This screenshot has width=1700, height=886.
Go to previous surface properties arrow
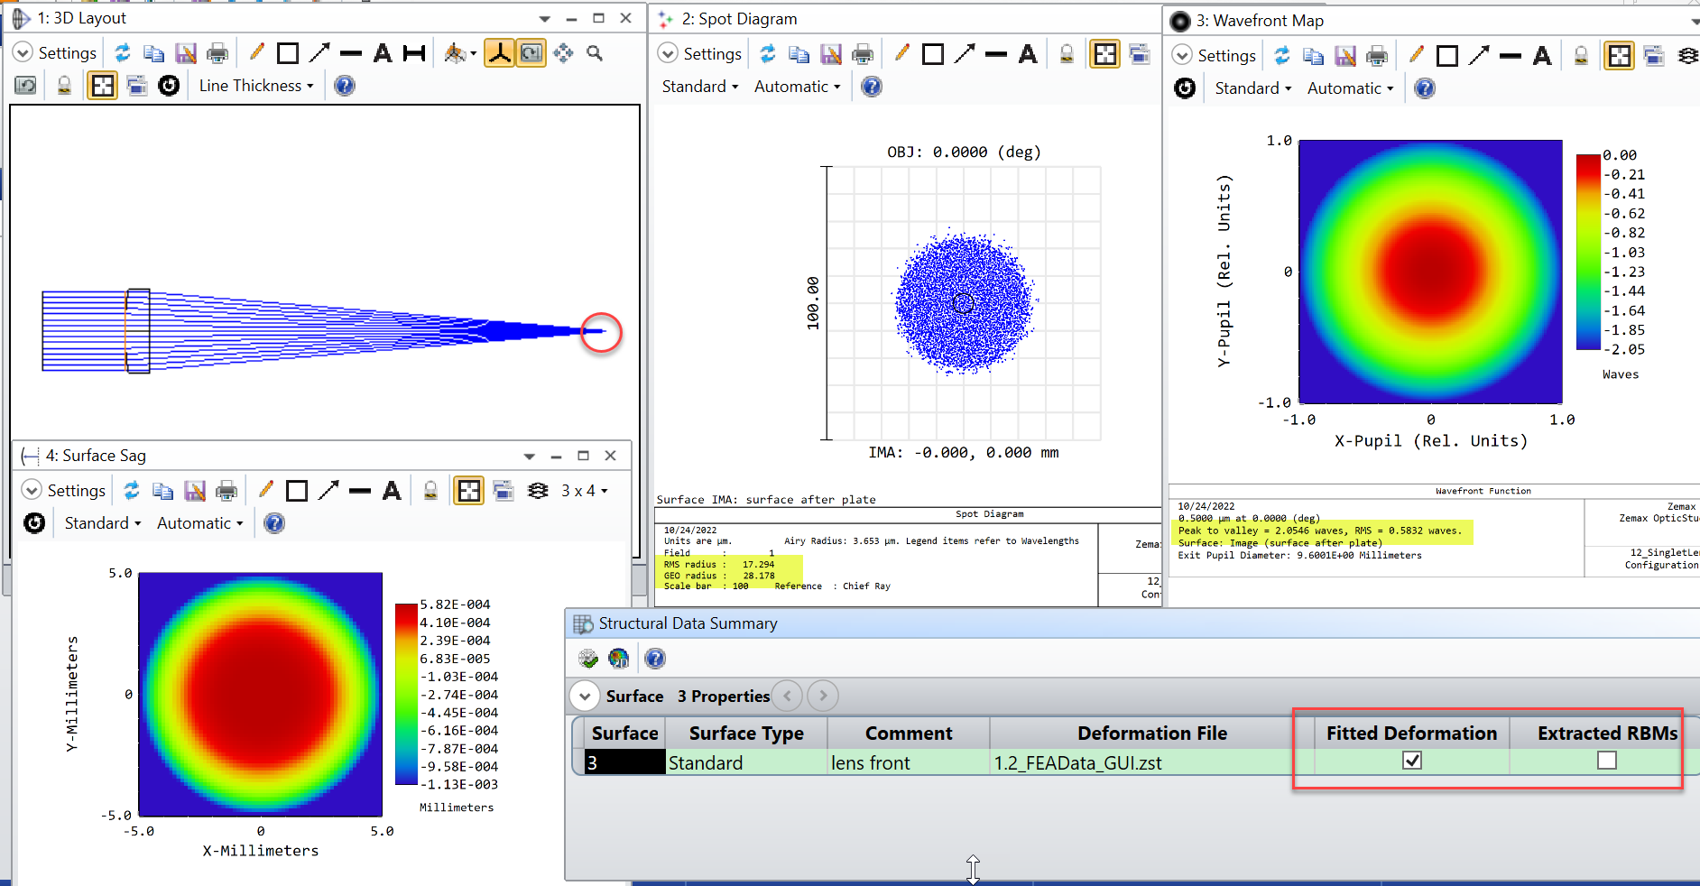787,696
